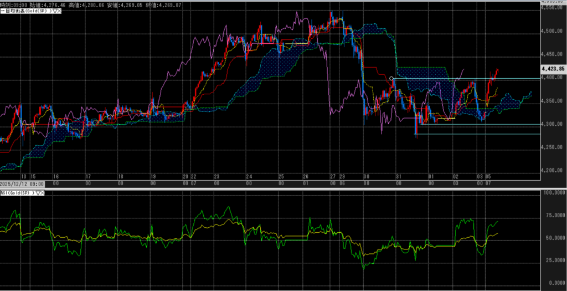Open the RSI panel dropdown triangle

pyautogui.click(x=39, y=193)
